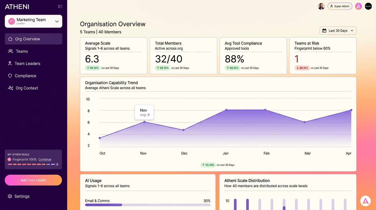Click the calendar icon in date filter
The width and height of the screenshot is (376, 210).
tap(324, 31)
